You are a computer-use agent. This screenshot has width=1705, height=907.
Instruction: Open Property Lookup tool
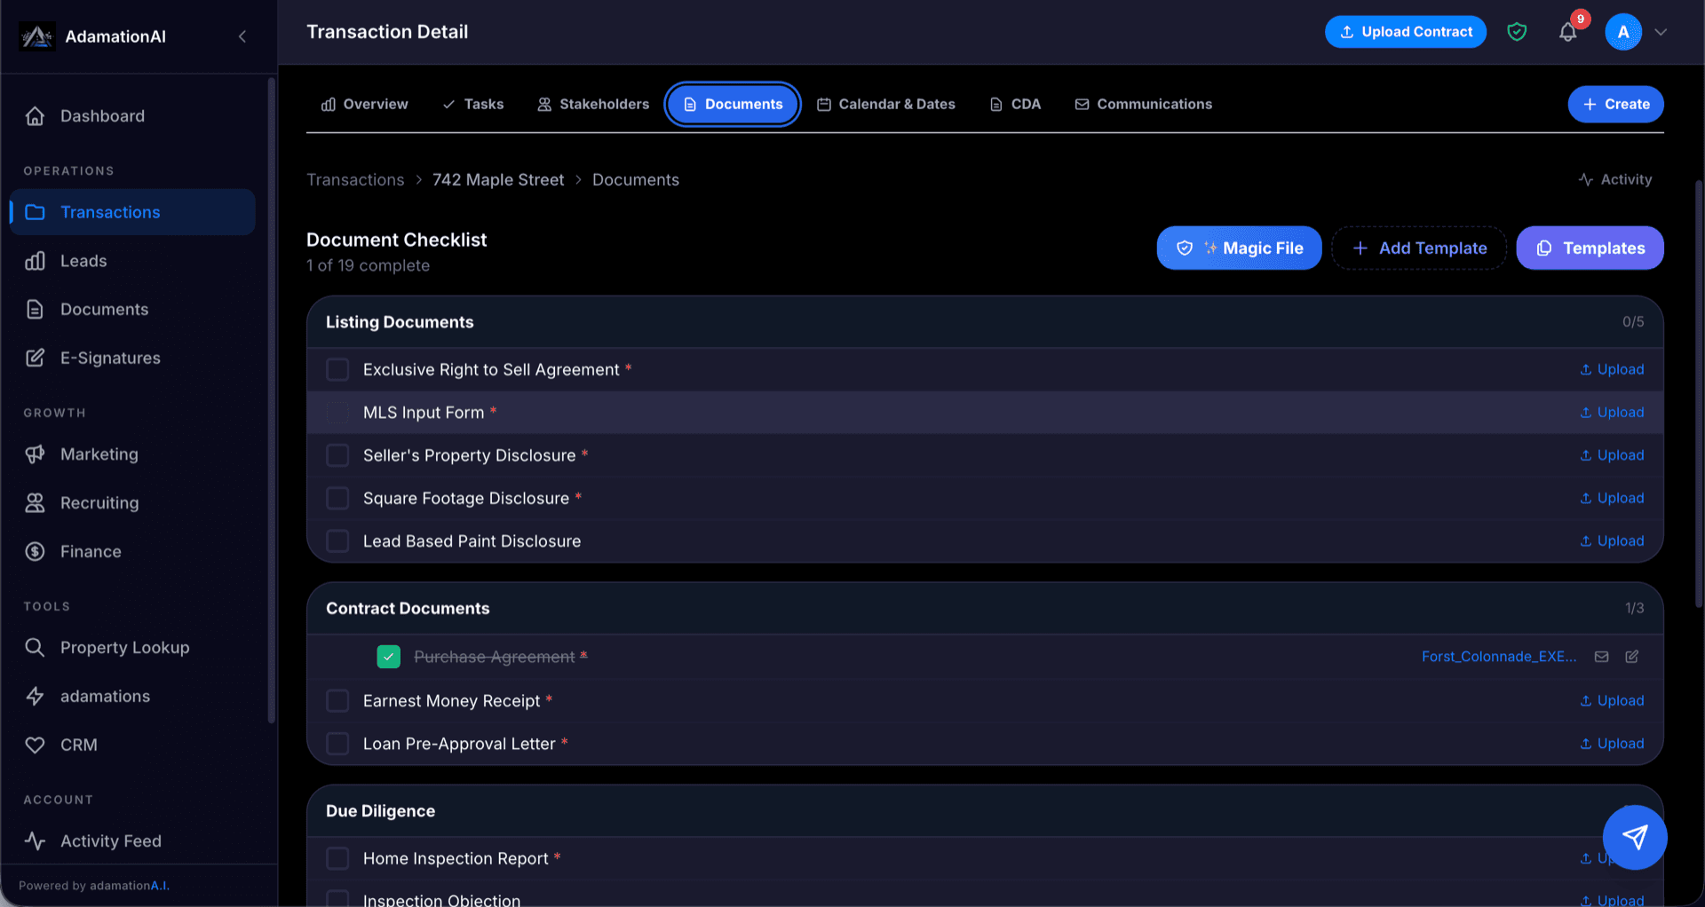point(133,648)
